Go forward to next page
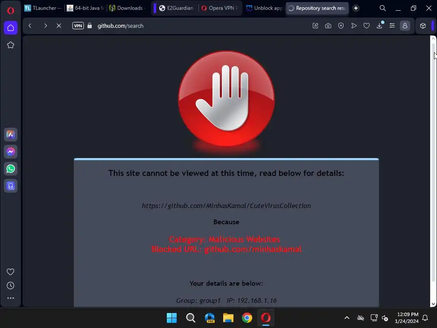The image size is (437, 328). point(45,26)
